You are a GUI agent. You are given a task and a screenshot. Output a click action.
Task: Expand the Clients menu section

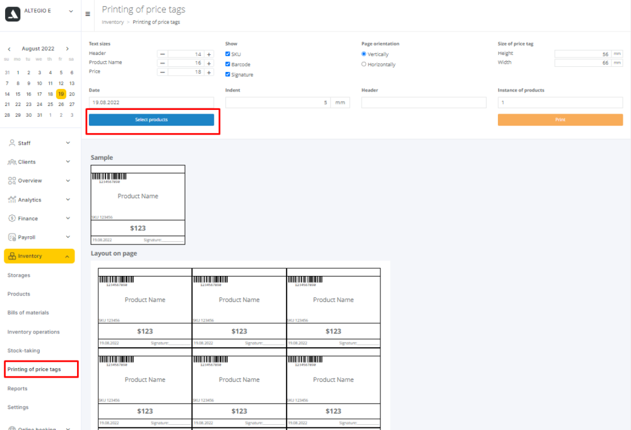(x=68, y=162)
